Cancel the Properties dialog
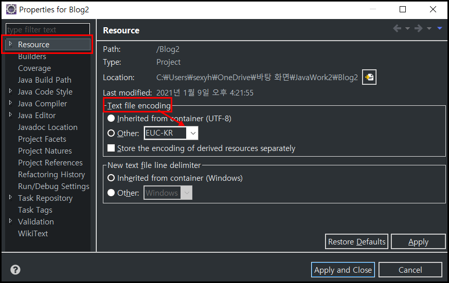The height and width of the screenshot is (283, 449). point(410,270)
